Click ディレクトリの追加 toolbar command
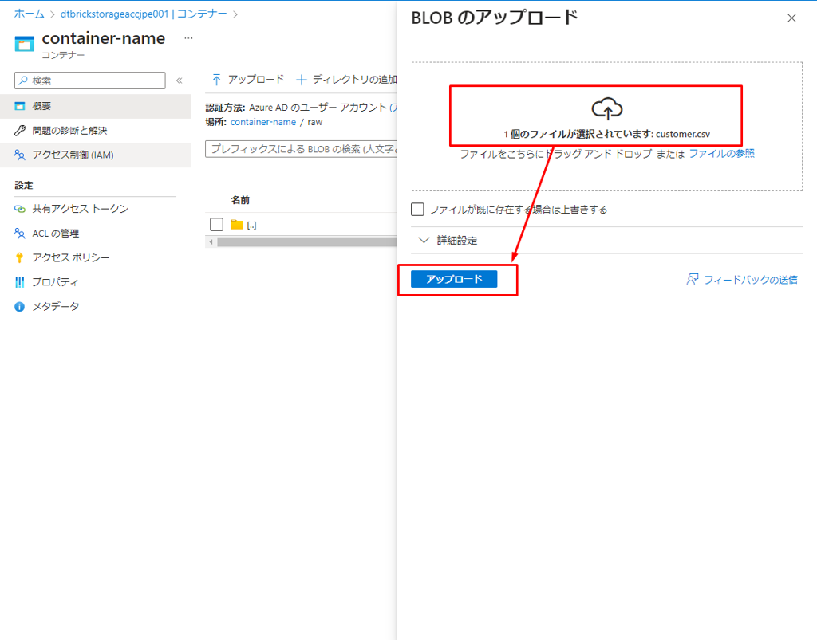The height and width of the screenshot is (640, 817). click(x=346, y=80)
